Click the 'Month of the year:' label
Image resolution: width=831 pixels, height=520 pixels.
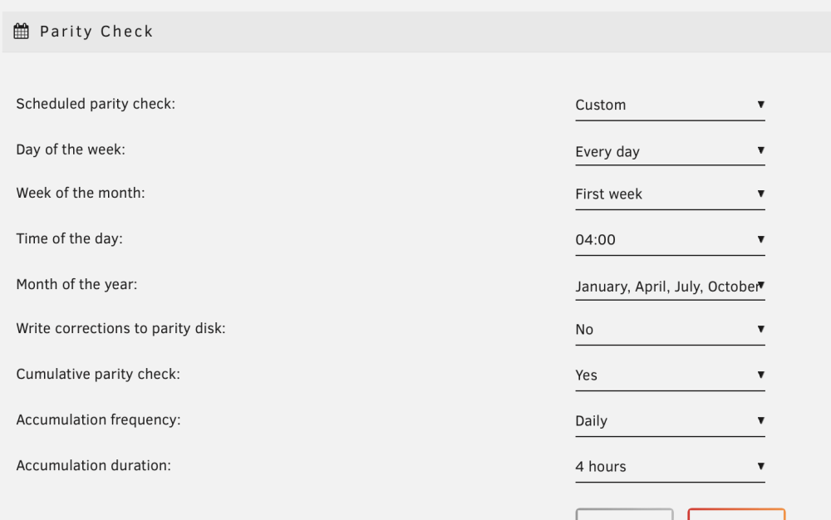pos(76,285)
